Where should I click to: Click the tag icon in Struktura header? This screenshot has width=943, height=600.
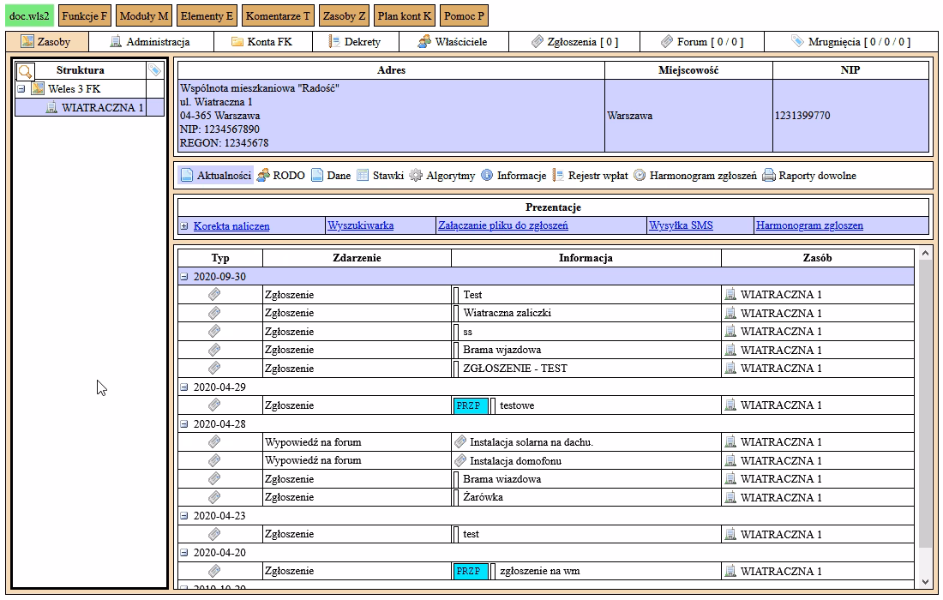(x=154, y=70)
